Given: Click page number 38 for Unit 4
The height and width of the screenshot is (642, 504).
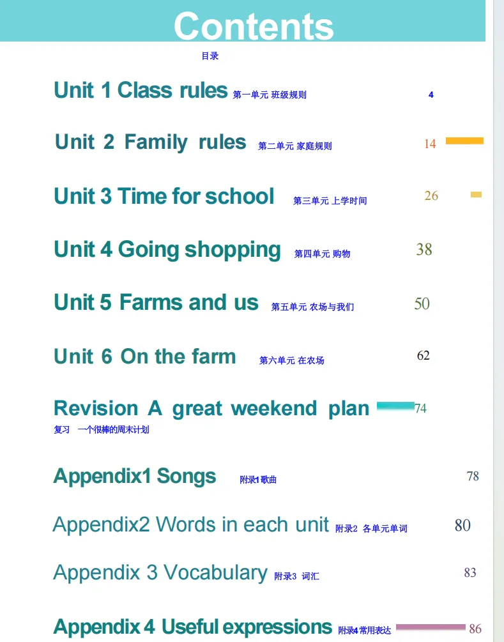Looking at the screenshot, I should (x=424, y=249).
